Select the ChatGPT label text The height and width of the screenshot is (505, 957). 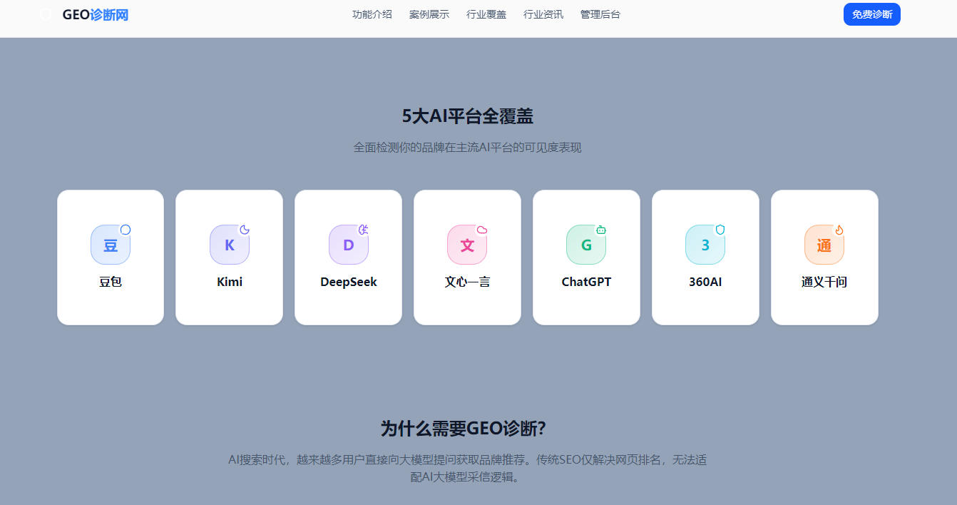(586, 282)
